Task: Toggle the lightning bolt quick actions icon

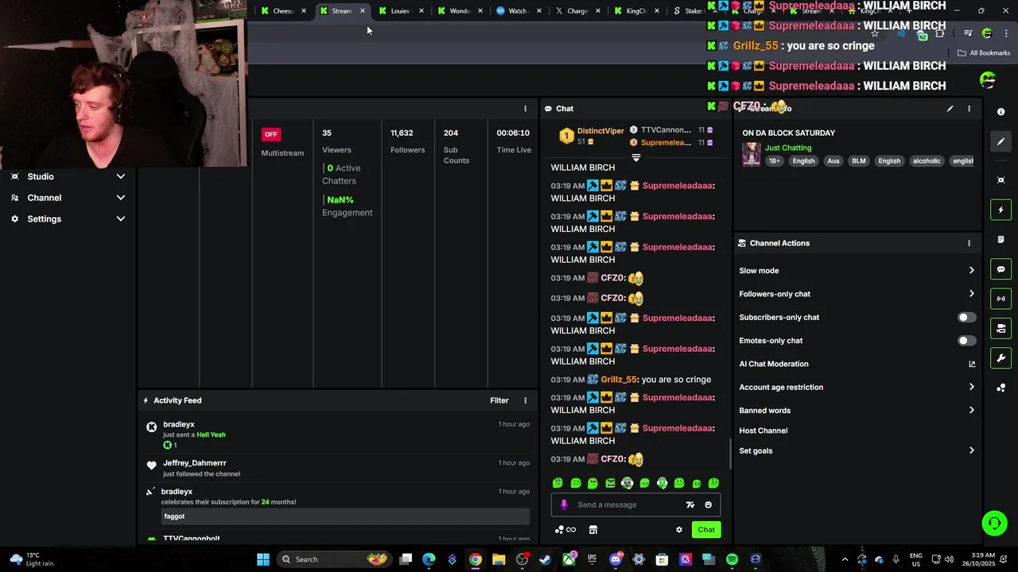Action: (1001, 210)
